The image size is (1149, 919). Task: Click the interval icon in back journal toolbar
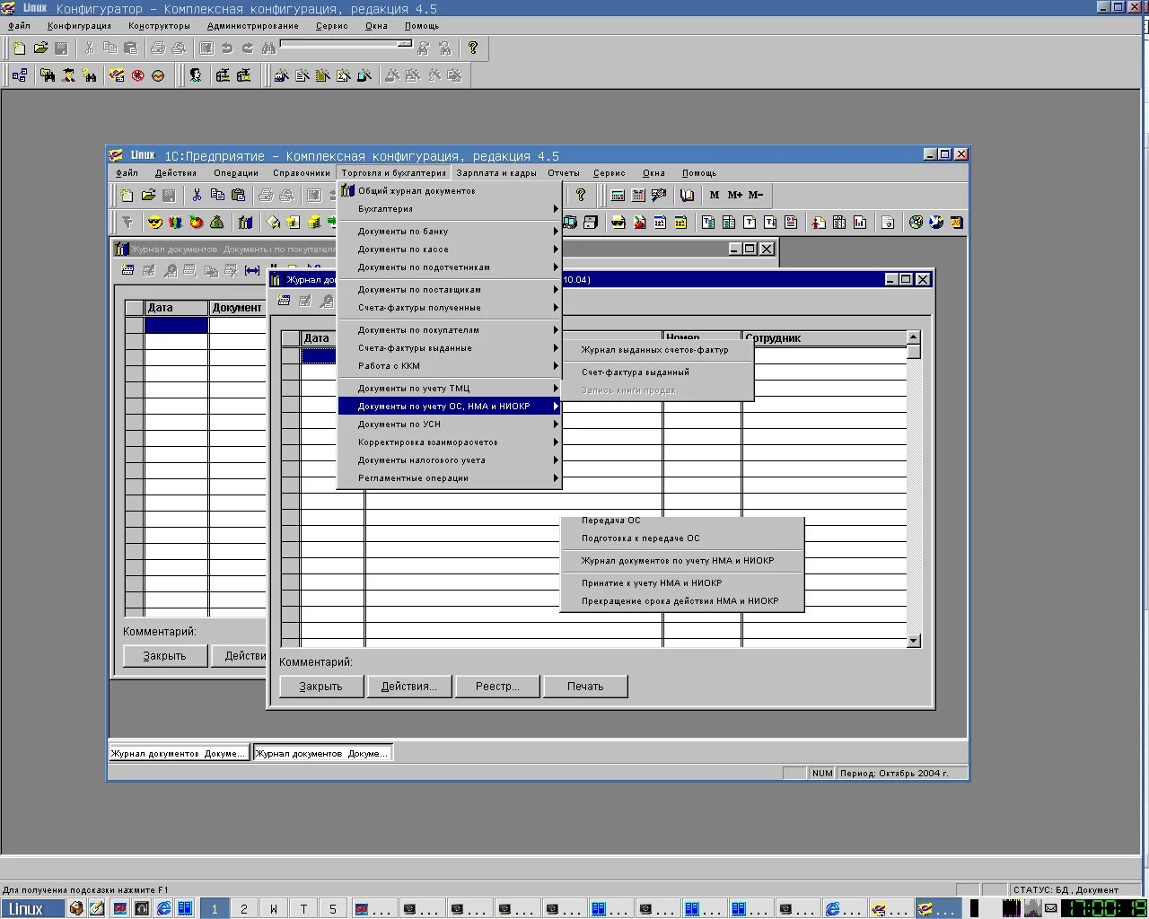tap(252, 270)
